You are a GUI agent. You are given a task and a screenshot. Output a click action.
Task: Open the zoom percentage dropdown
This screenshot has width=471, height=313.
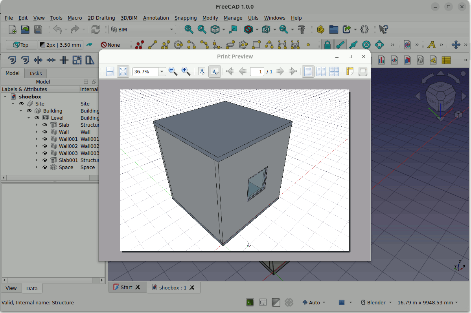click(162, 71)
